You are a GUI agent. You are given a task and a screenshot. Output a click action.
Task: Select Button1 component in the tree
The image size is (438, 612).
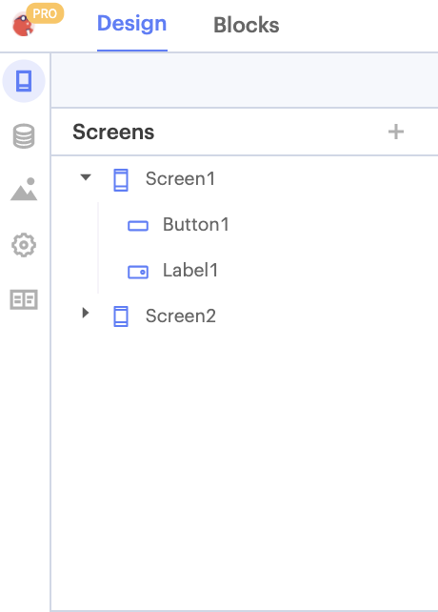pos(196,224)
